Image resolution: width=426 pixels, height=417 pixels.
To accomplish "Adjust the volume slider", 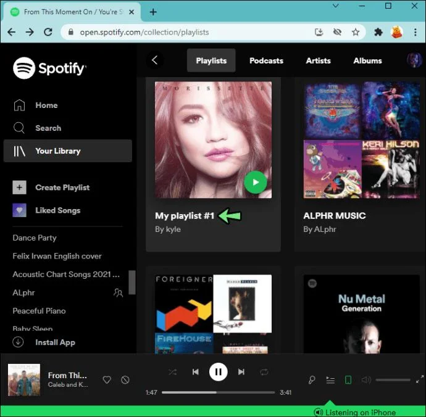I will [x=393, y=380].
